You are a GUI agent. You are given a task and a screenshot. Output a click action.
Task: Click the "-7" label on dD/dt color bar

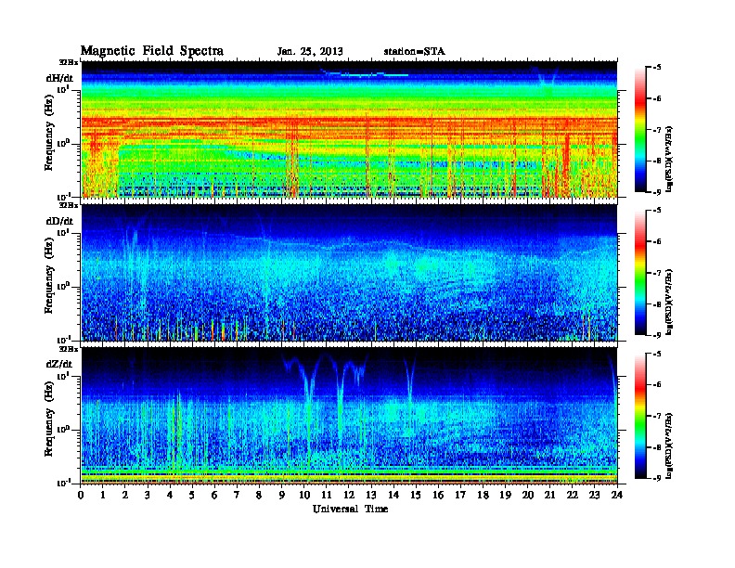tap(657, 273)
